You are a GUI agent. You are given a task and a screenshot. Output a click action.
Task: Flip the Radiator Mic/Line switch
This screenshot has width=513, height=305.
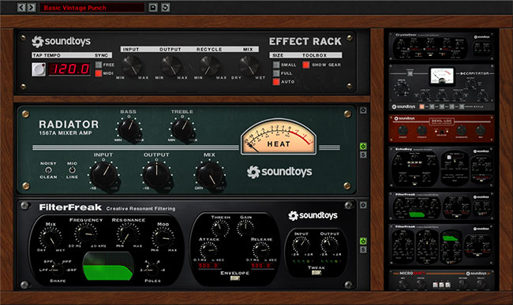click(72, 170)
